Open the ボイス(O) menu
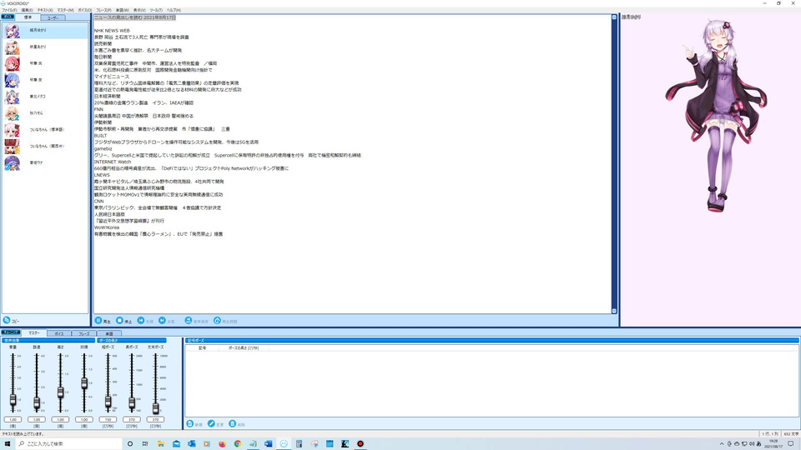 point(85,10)
